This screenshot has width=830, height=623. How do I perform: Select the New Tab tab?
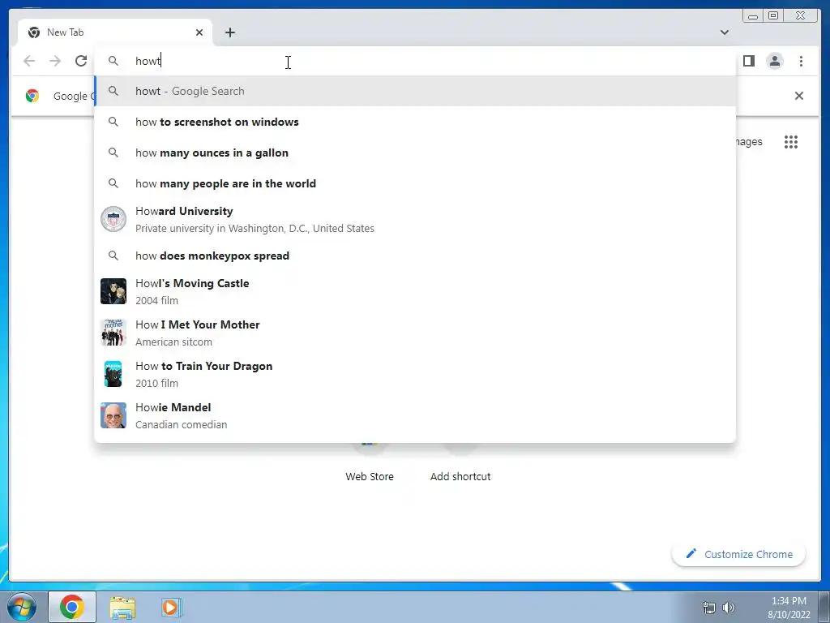click(x=115, y=32)
